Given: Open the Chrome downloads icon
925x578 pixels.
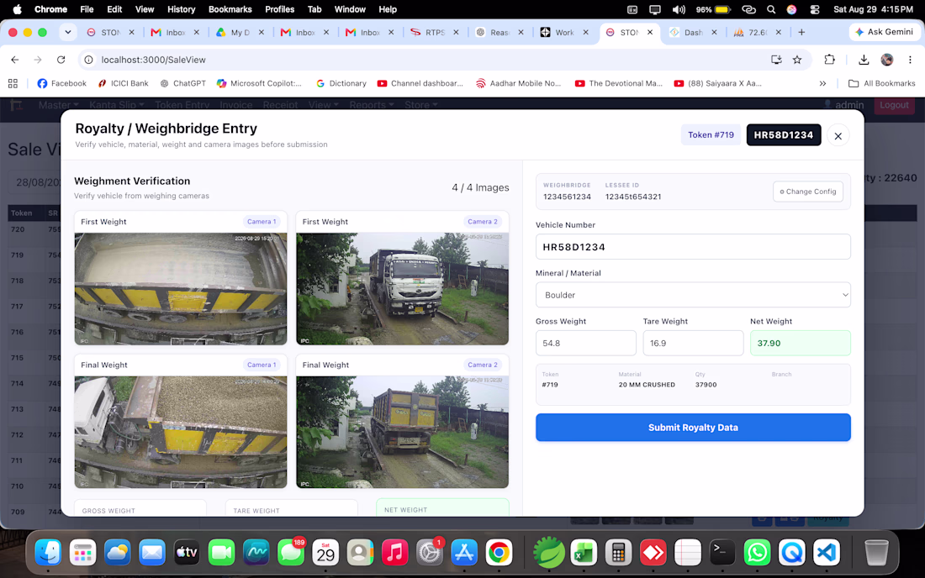Looking at the screenshot, I should pyautogui.click(x=864, y=60).
